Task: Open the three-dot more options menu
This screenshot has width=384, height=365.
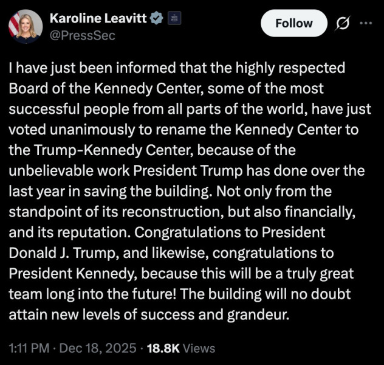Action: pyautogui.click(x=365, y=23)
